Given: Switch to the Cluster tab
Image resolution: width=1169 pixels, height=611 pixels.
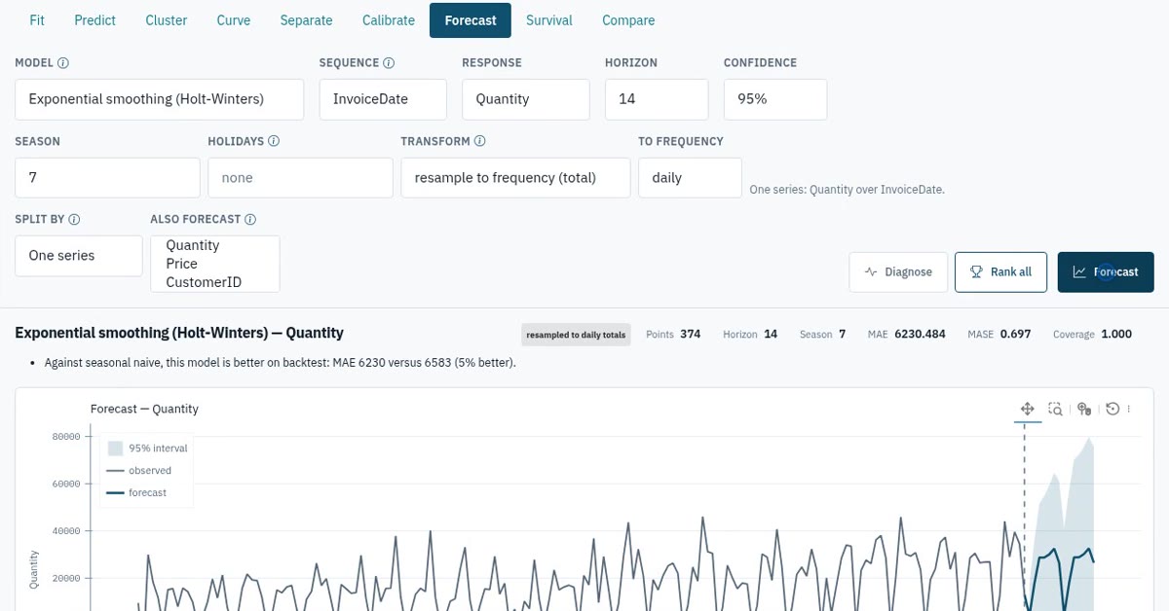Looking at the screenshot, I should (x=167, y=20).
